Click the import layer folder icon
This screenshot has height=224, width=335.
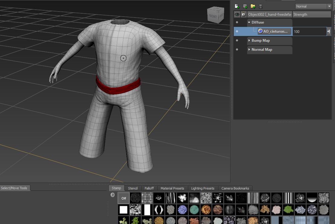click(253, 6)
